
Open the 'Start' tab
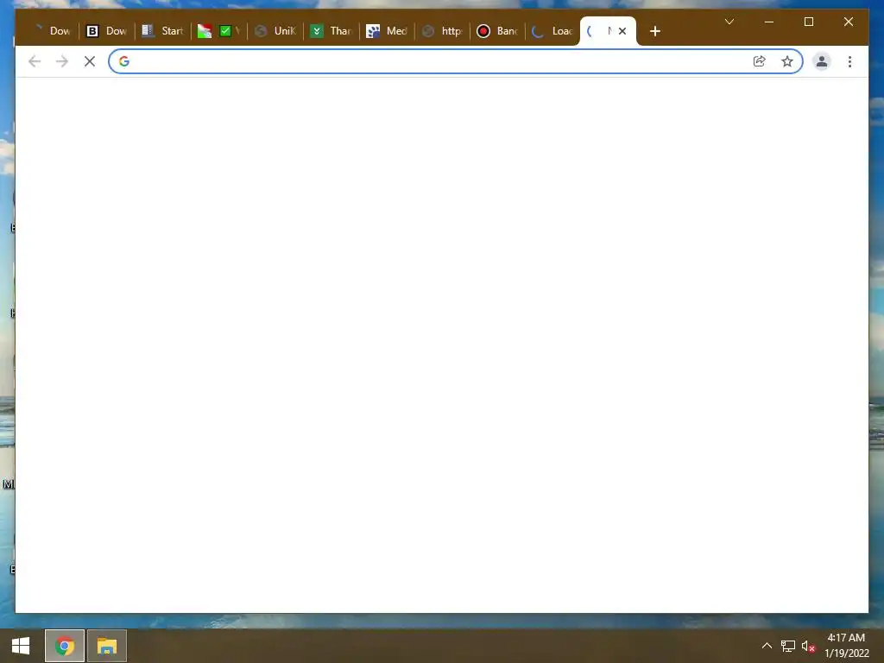(x=162, y=31)
